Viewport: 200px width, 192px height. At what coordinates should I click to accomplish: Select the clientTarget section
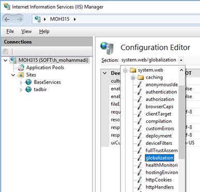[x=159, y=114]
